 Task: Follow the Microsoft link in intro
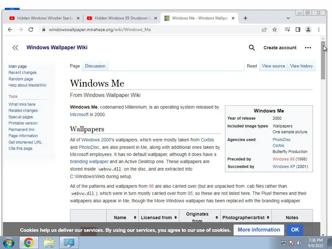79,114
